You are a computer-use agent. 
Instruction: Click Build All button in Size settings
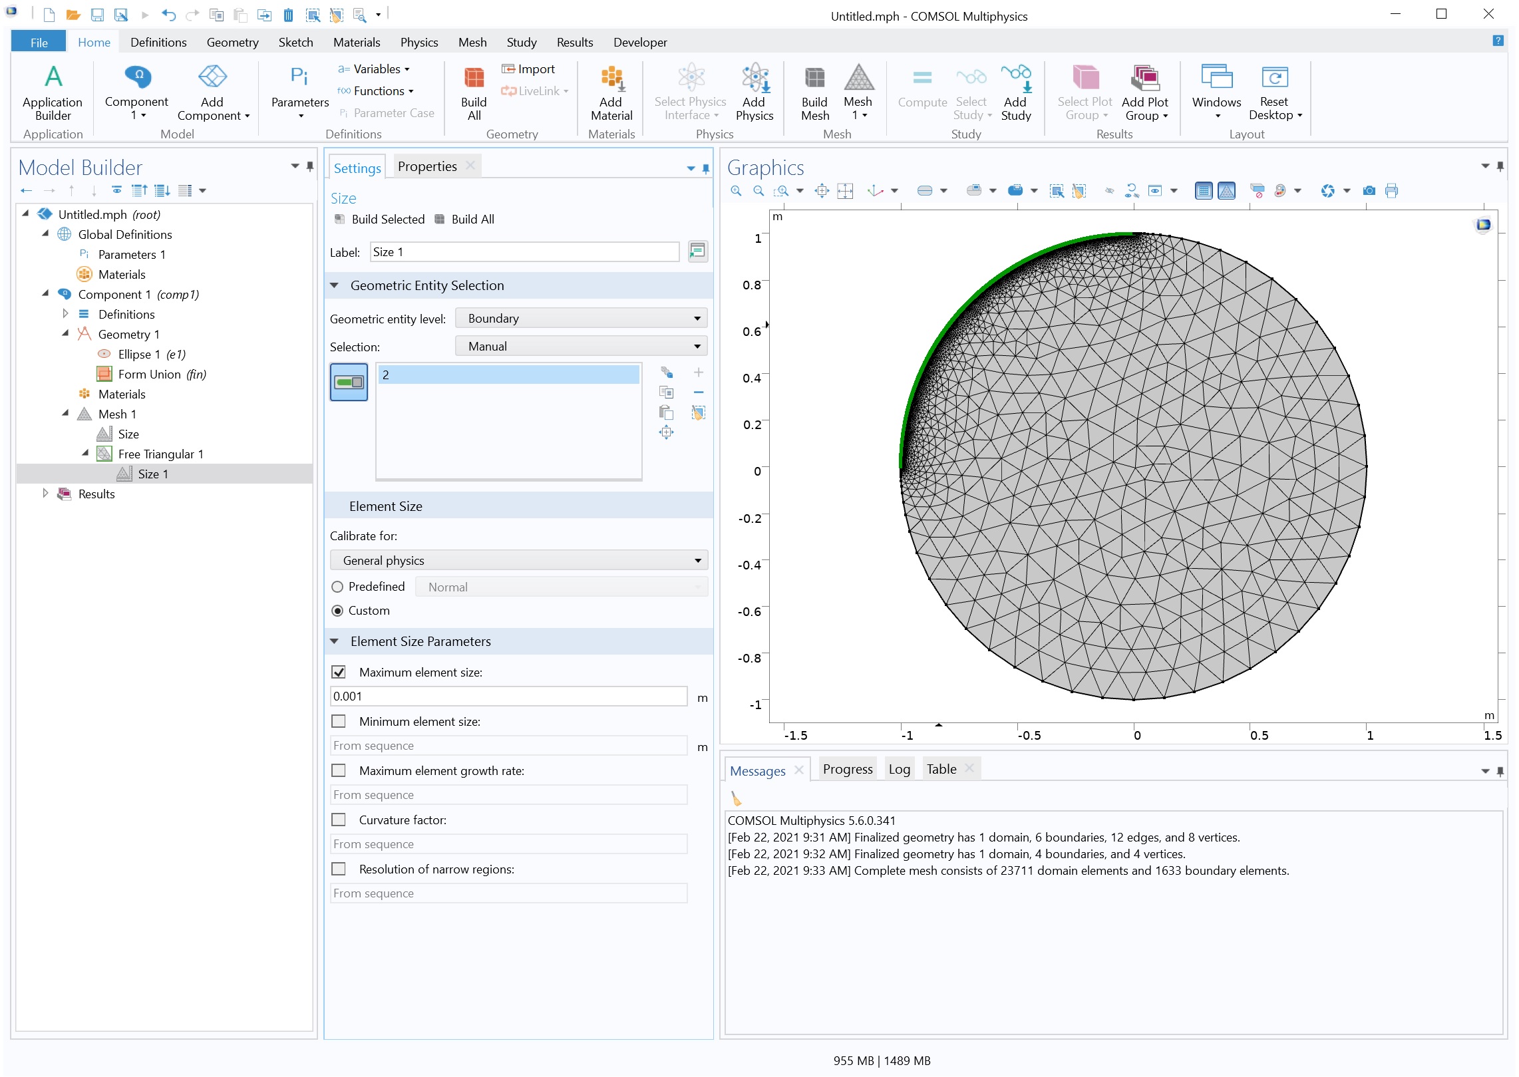point(464,220)
